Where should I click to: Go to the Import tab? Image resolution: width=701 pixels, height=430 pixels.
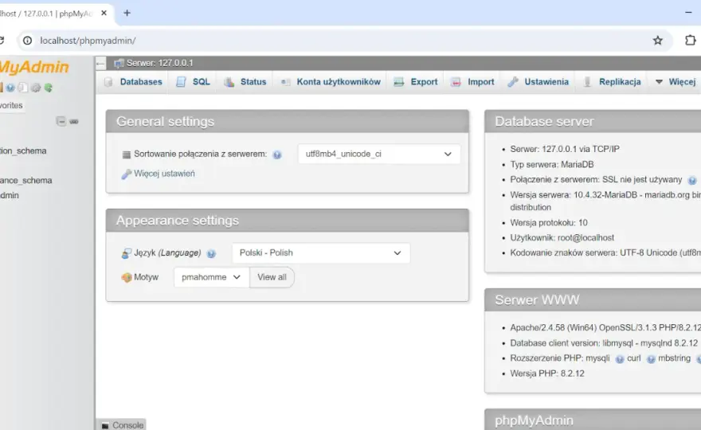(x=472, y=82)
